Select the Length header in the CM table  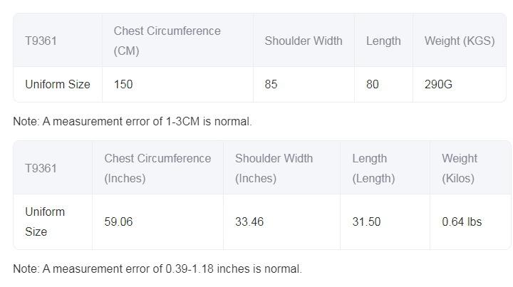point(383,41)
